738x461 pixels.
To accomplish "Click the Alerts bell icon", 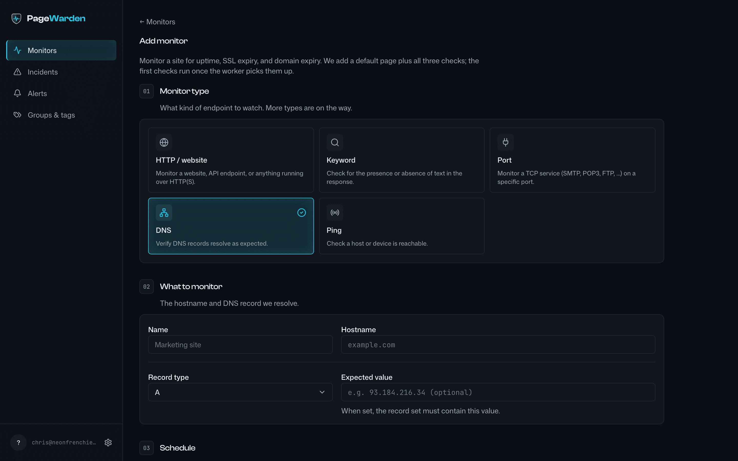I will click(x=17, y=93).
